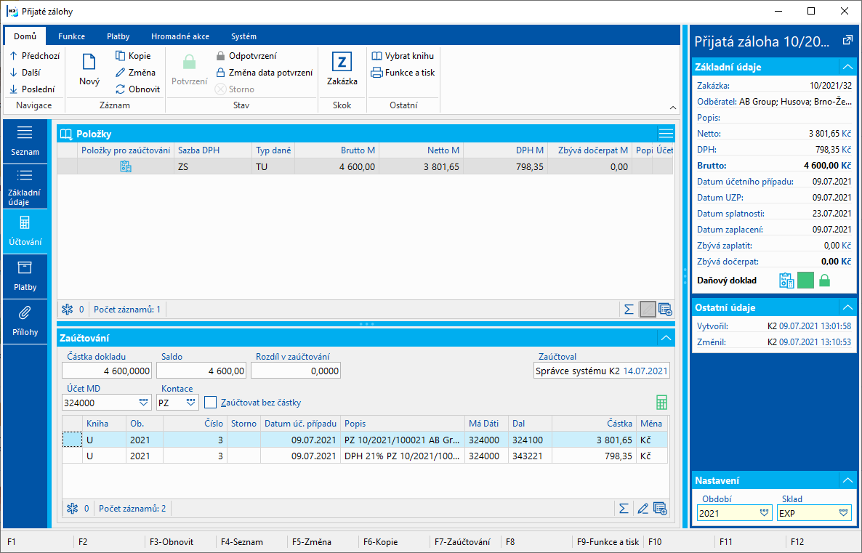Click the Položky hamburger menu icon

[665, 133]
